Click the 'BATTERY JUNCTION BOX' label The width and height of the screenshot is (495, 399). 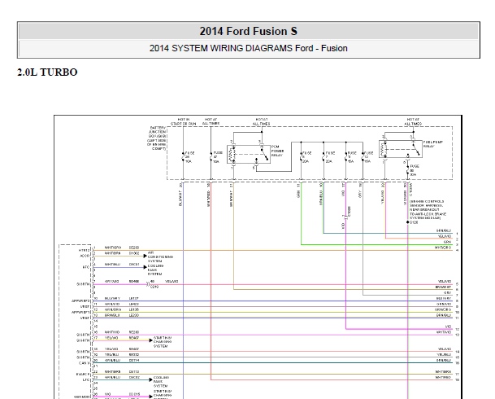[x=157, y=138]
